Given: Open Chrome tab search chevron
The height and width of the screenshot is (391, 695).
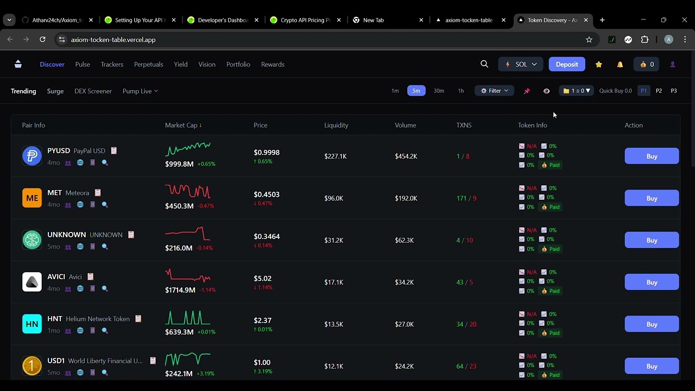Looking at the screenshot, I should pyautogui.click(x=9, y=20).
